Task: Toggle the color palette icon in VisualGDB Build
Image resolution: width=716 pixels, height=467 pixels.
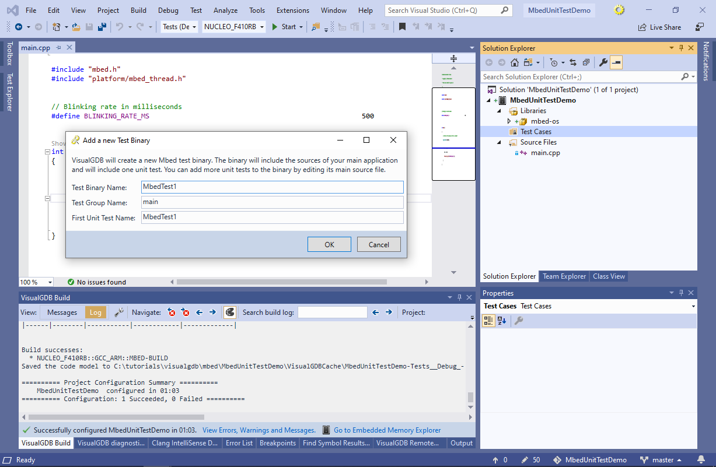Action: tap(230, 312)
